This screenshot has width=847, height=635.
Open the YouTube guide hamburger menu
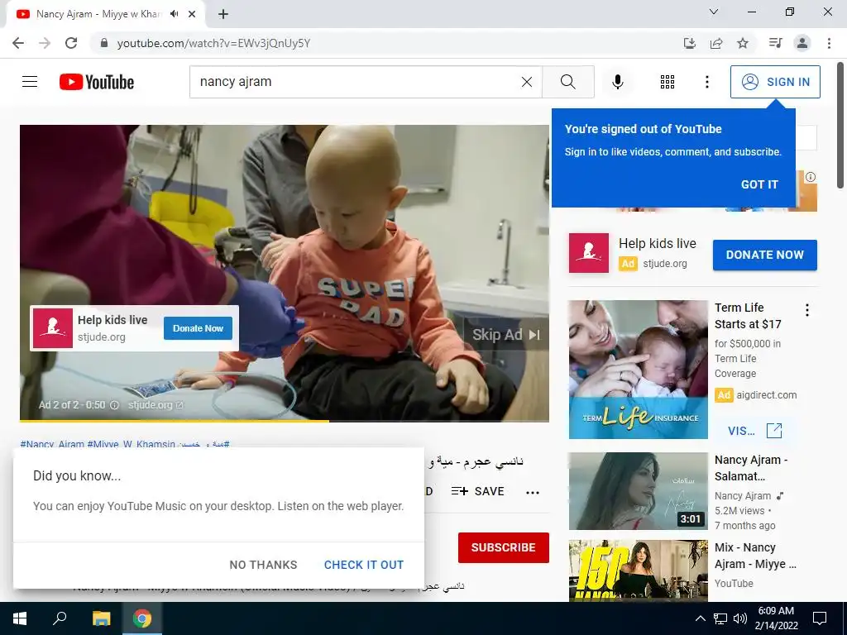[30, 82]
